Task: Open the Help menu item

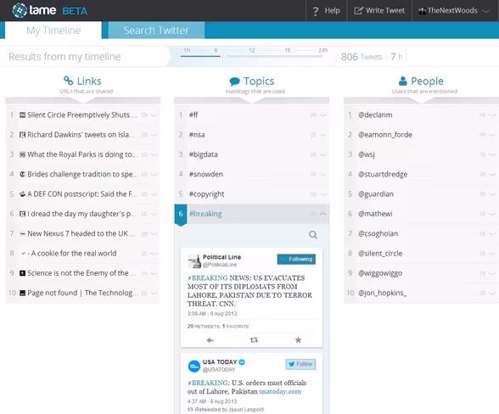Action: tap(326, 11)
